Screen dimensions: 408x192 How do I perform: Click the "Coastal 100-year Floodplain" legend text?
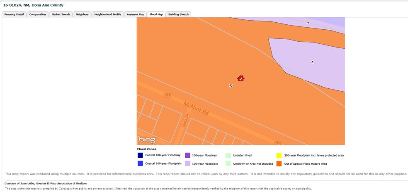point(163,164)
